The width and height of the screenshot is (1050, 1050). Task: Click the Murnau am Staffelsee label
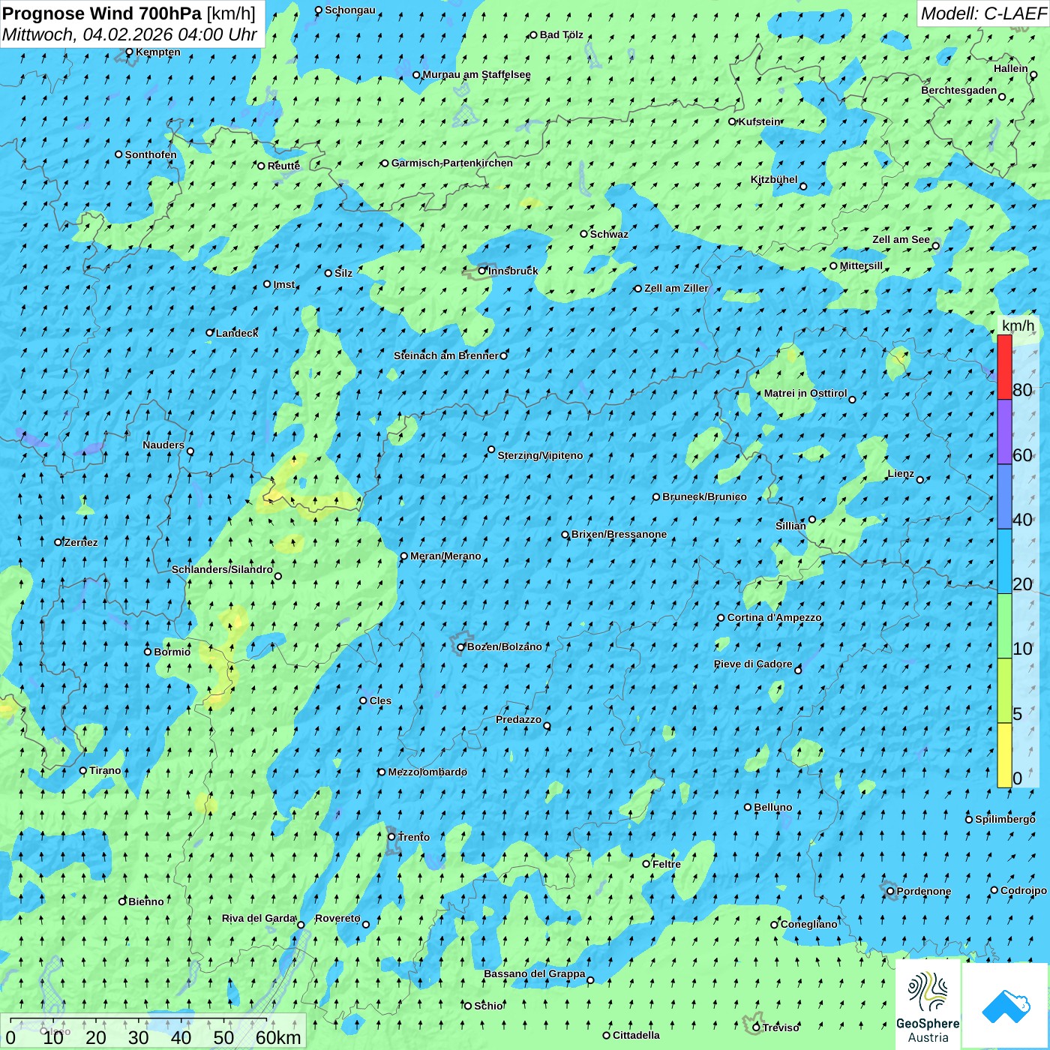[x=476, y=74]
